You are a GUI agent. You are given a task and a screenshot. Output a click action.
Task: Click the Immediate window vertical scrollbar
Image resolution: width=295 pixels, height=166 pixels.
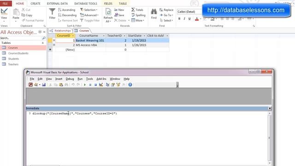270,138
